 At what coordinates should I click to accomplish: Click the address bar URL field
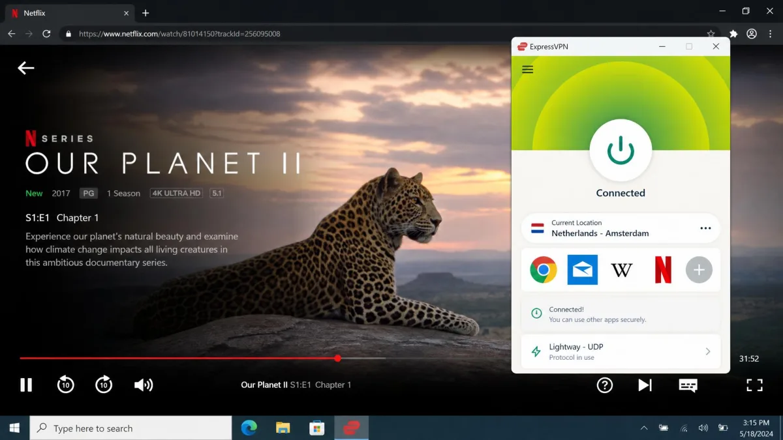pyautogui.click(x=388, y=34)
